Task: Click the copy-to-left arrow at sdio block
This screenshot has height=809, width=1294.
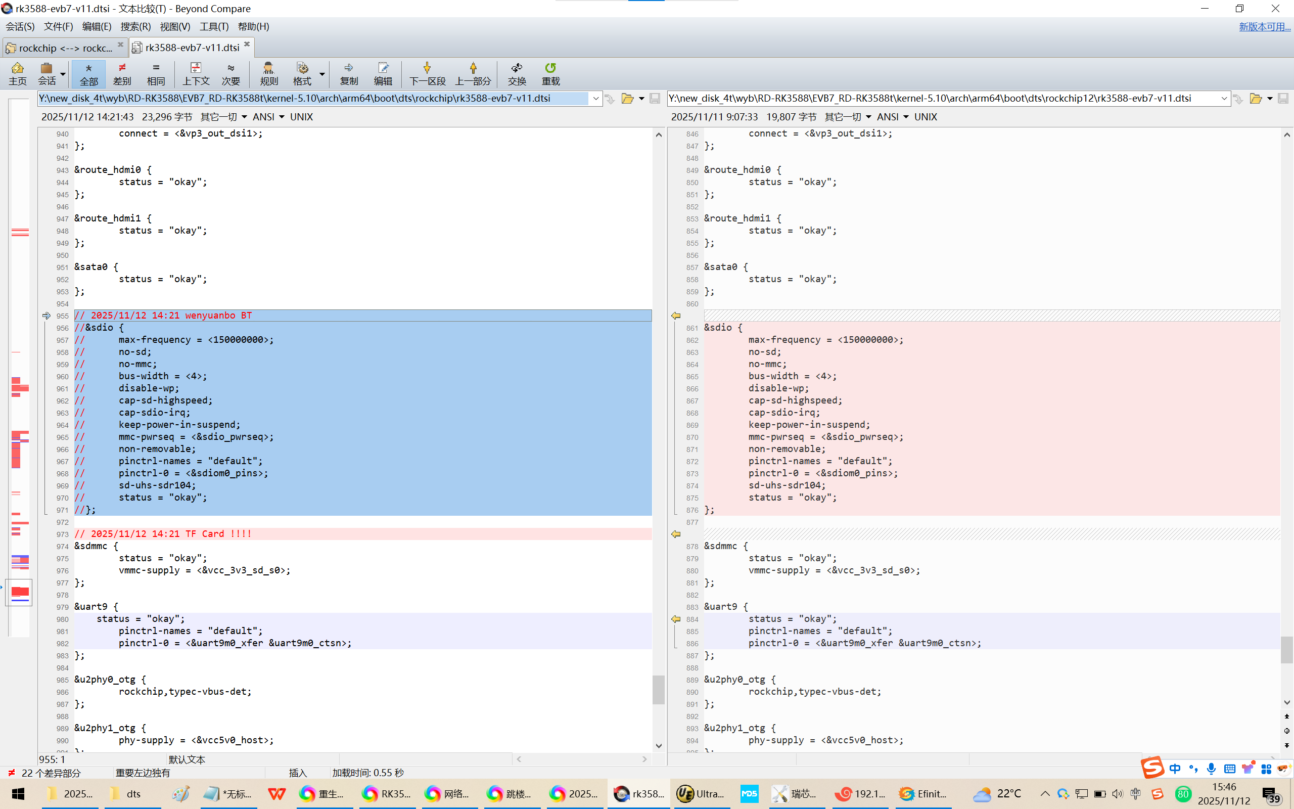Action: 676,316
